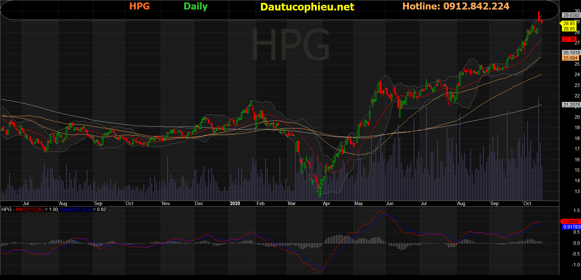
Task: Click the Daily timeframe label
Action: pos(196,6)
